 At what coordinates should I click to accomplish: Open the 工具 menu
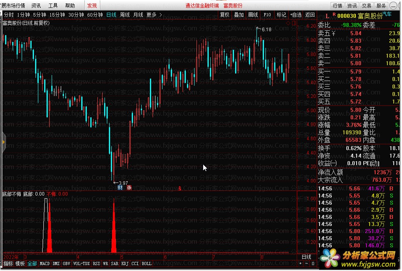(53, 6)
